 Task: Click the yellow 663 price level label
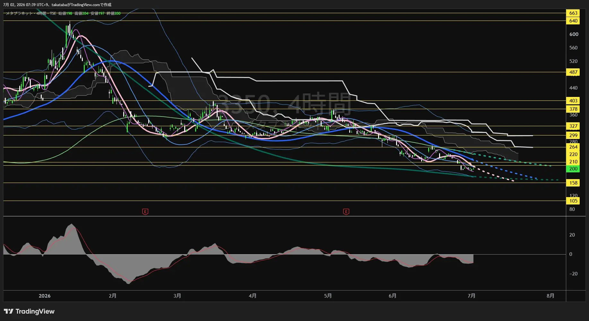(573, 13)
